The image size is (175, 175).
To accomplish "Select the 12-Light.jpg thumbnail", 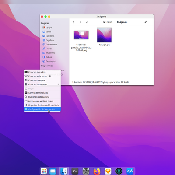I will pos(104,35).
